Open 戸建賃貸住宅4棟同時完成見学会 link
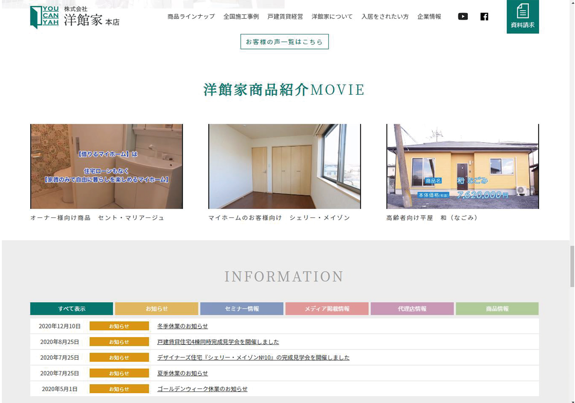 coord(218,342)
